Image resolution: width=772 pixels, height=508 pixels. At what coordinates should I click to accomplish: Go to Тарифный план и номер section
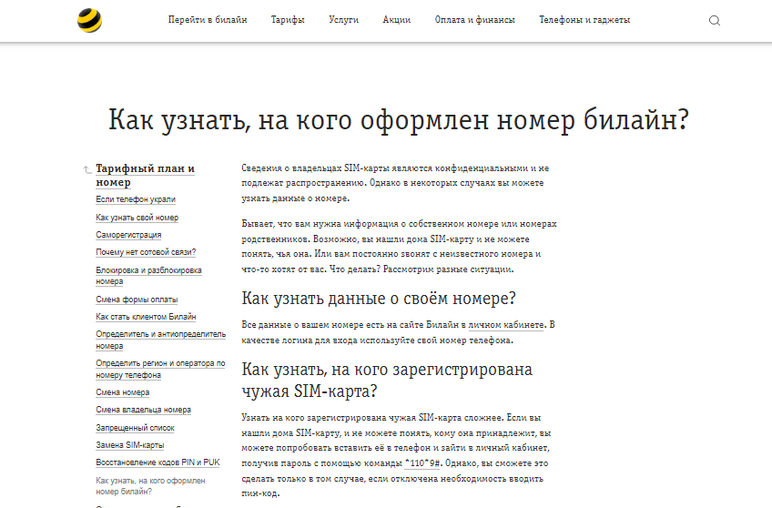point(146,175)
